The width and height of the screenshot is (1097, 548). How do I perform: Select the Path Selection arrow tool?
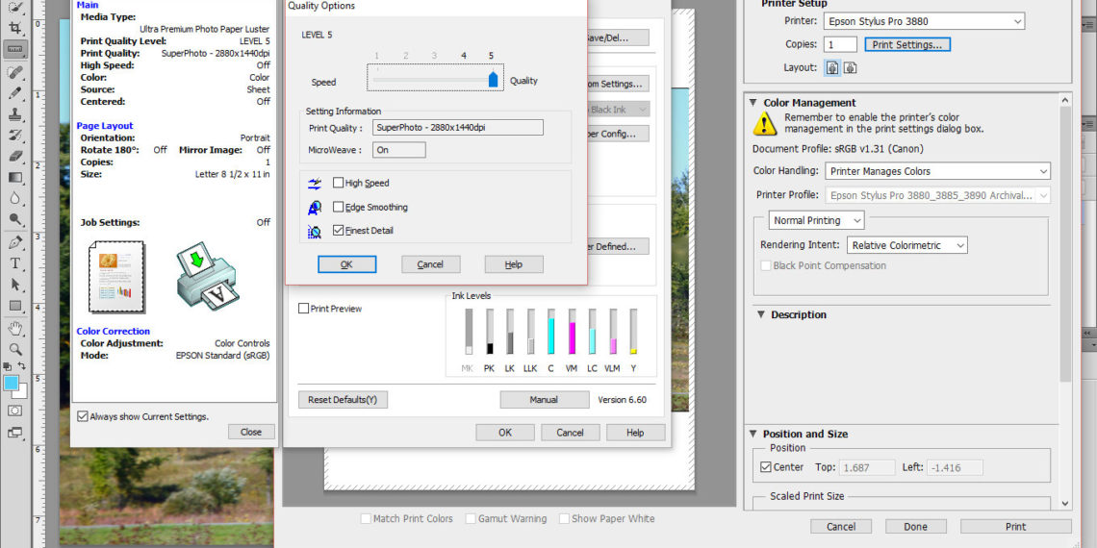14,285
